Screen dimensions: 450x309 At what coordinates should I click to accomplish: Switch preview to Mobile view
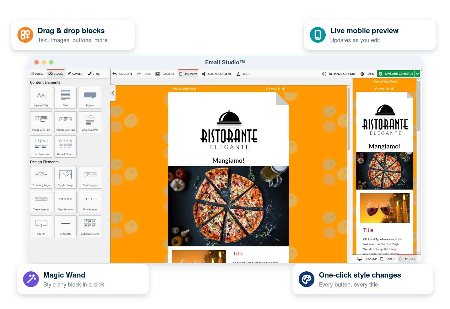(407, 259)
